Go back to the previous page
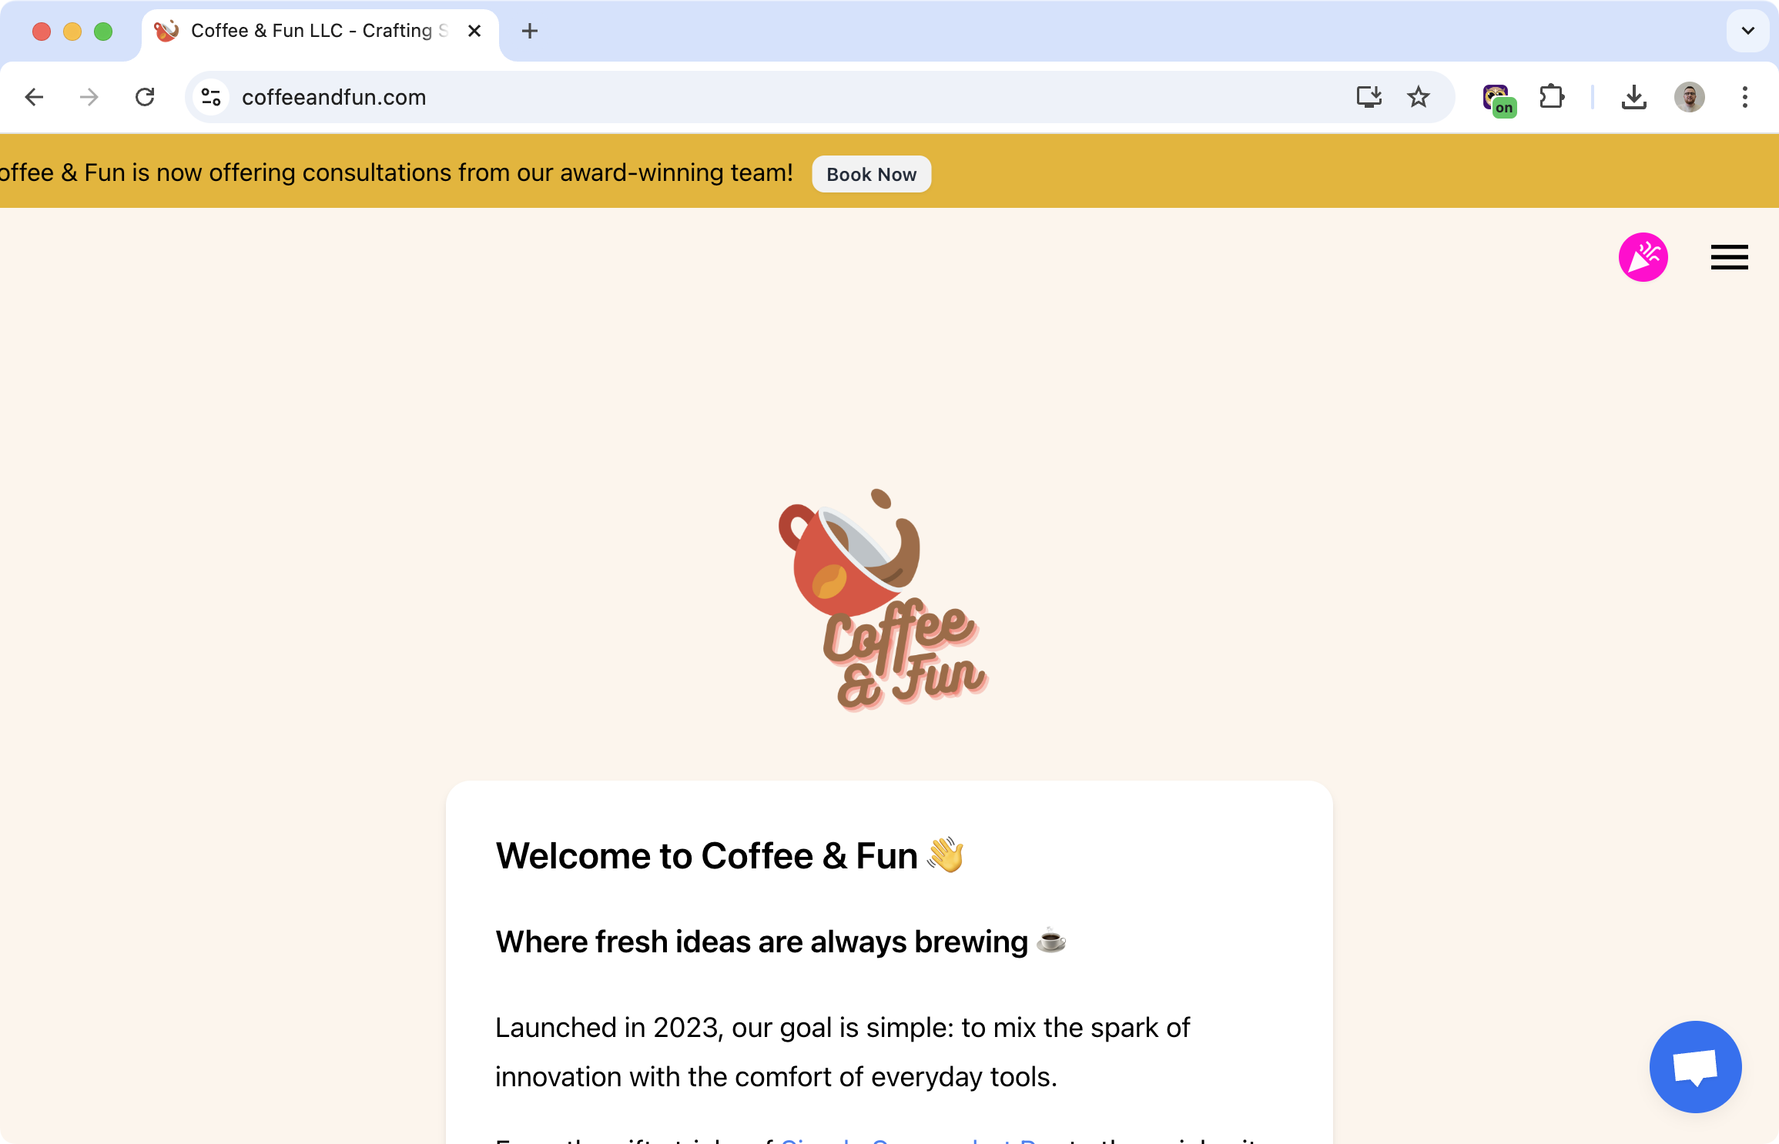The width and height of the screenshot is (1779, 1144). click(34, 97)
